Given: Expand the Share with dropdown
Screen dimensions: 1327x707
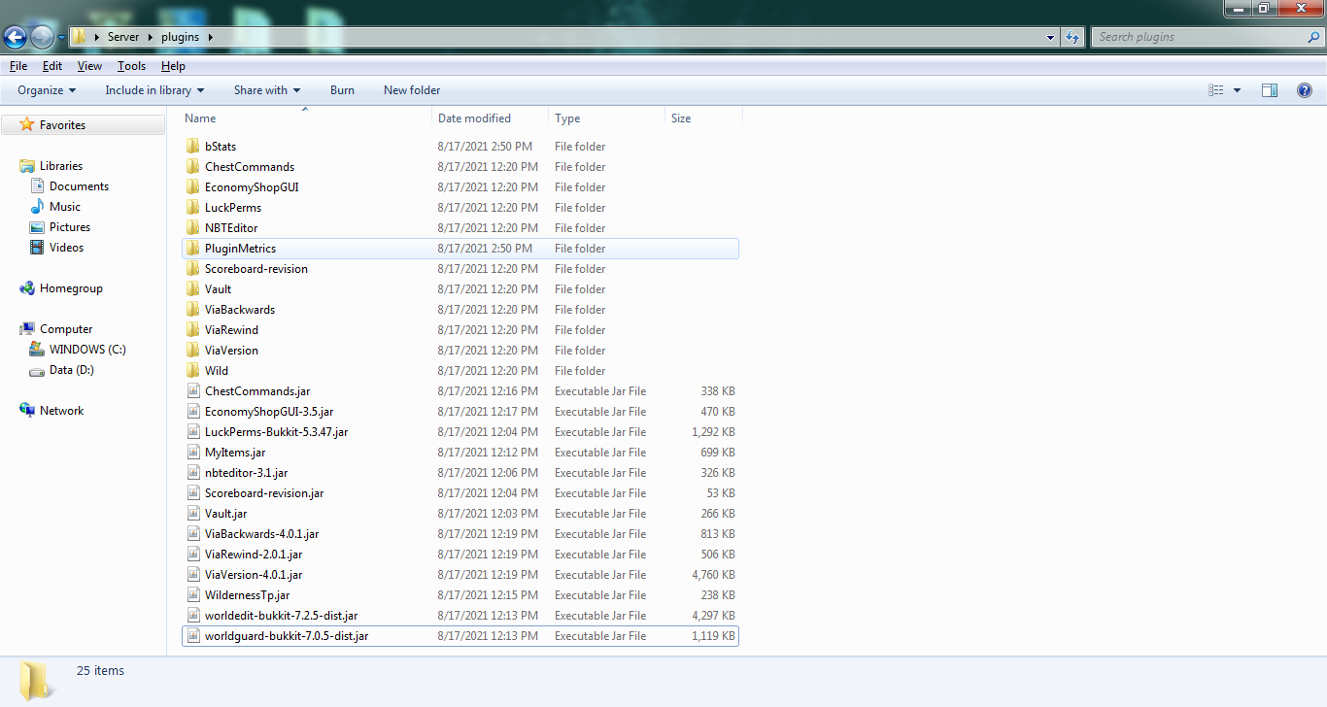Looking at the screenshot, I should [x=267, y=90].
